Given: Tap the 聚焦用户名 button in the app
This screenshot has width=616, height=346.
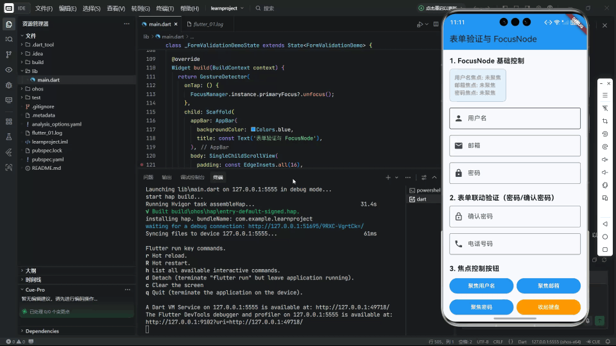Looking at the screenshot, I should [x=481, y=286].
